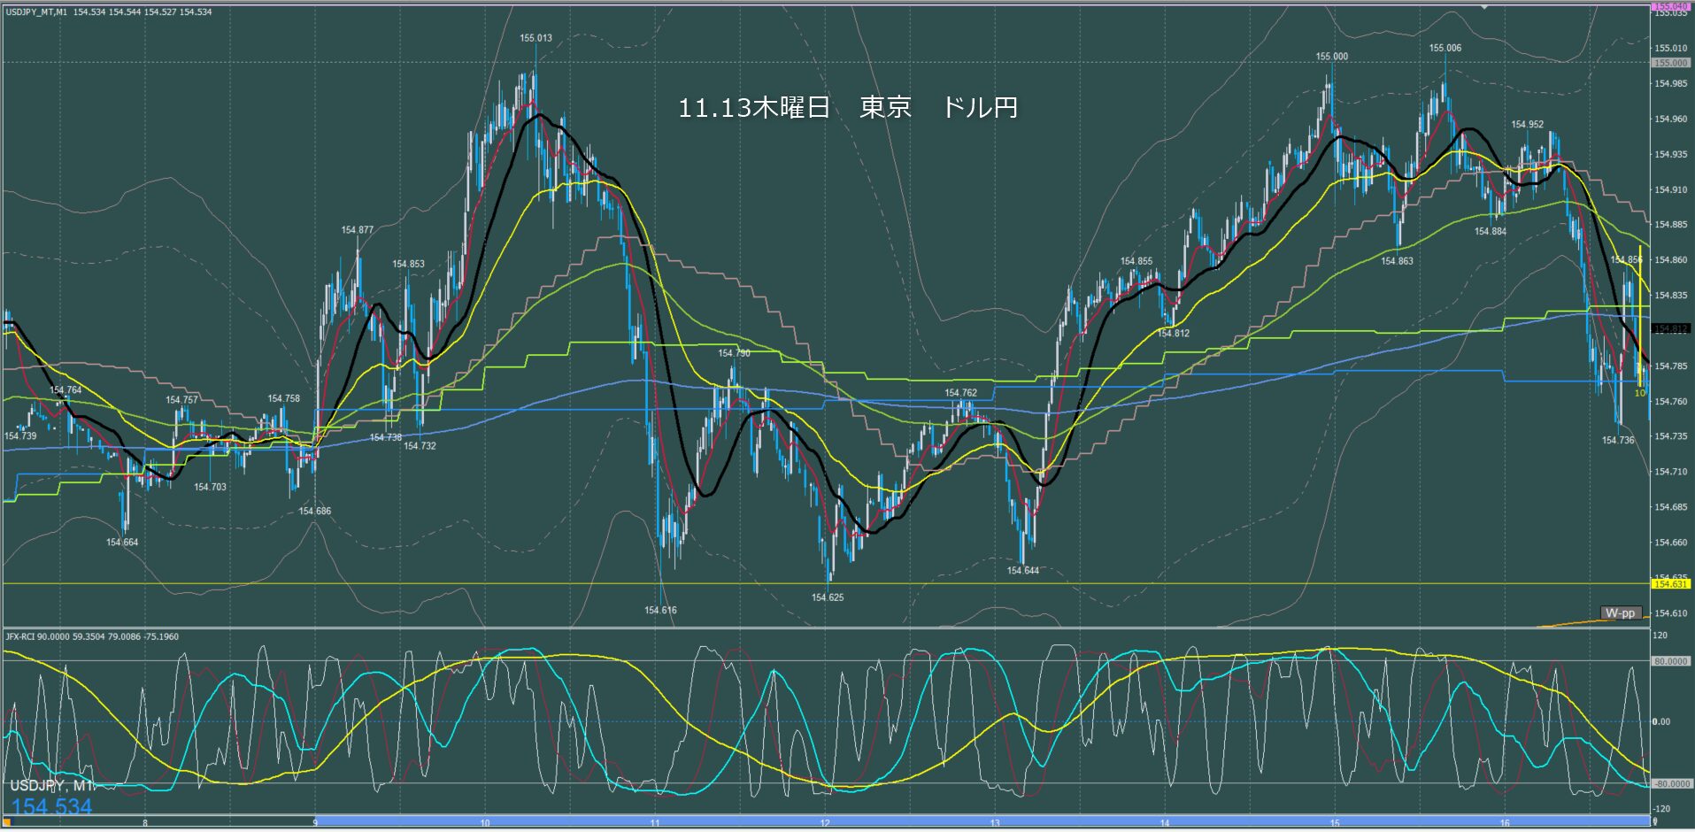
Task: Click the small icon at timeline's right end
Action: pos(1654,822)
